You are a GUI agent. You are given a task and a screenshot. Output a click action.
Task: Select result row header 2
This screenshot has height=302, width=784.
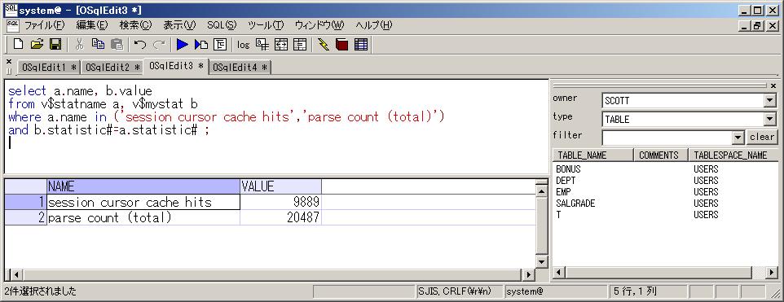(x=25, y=217)
